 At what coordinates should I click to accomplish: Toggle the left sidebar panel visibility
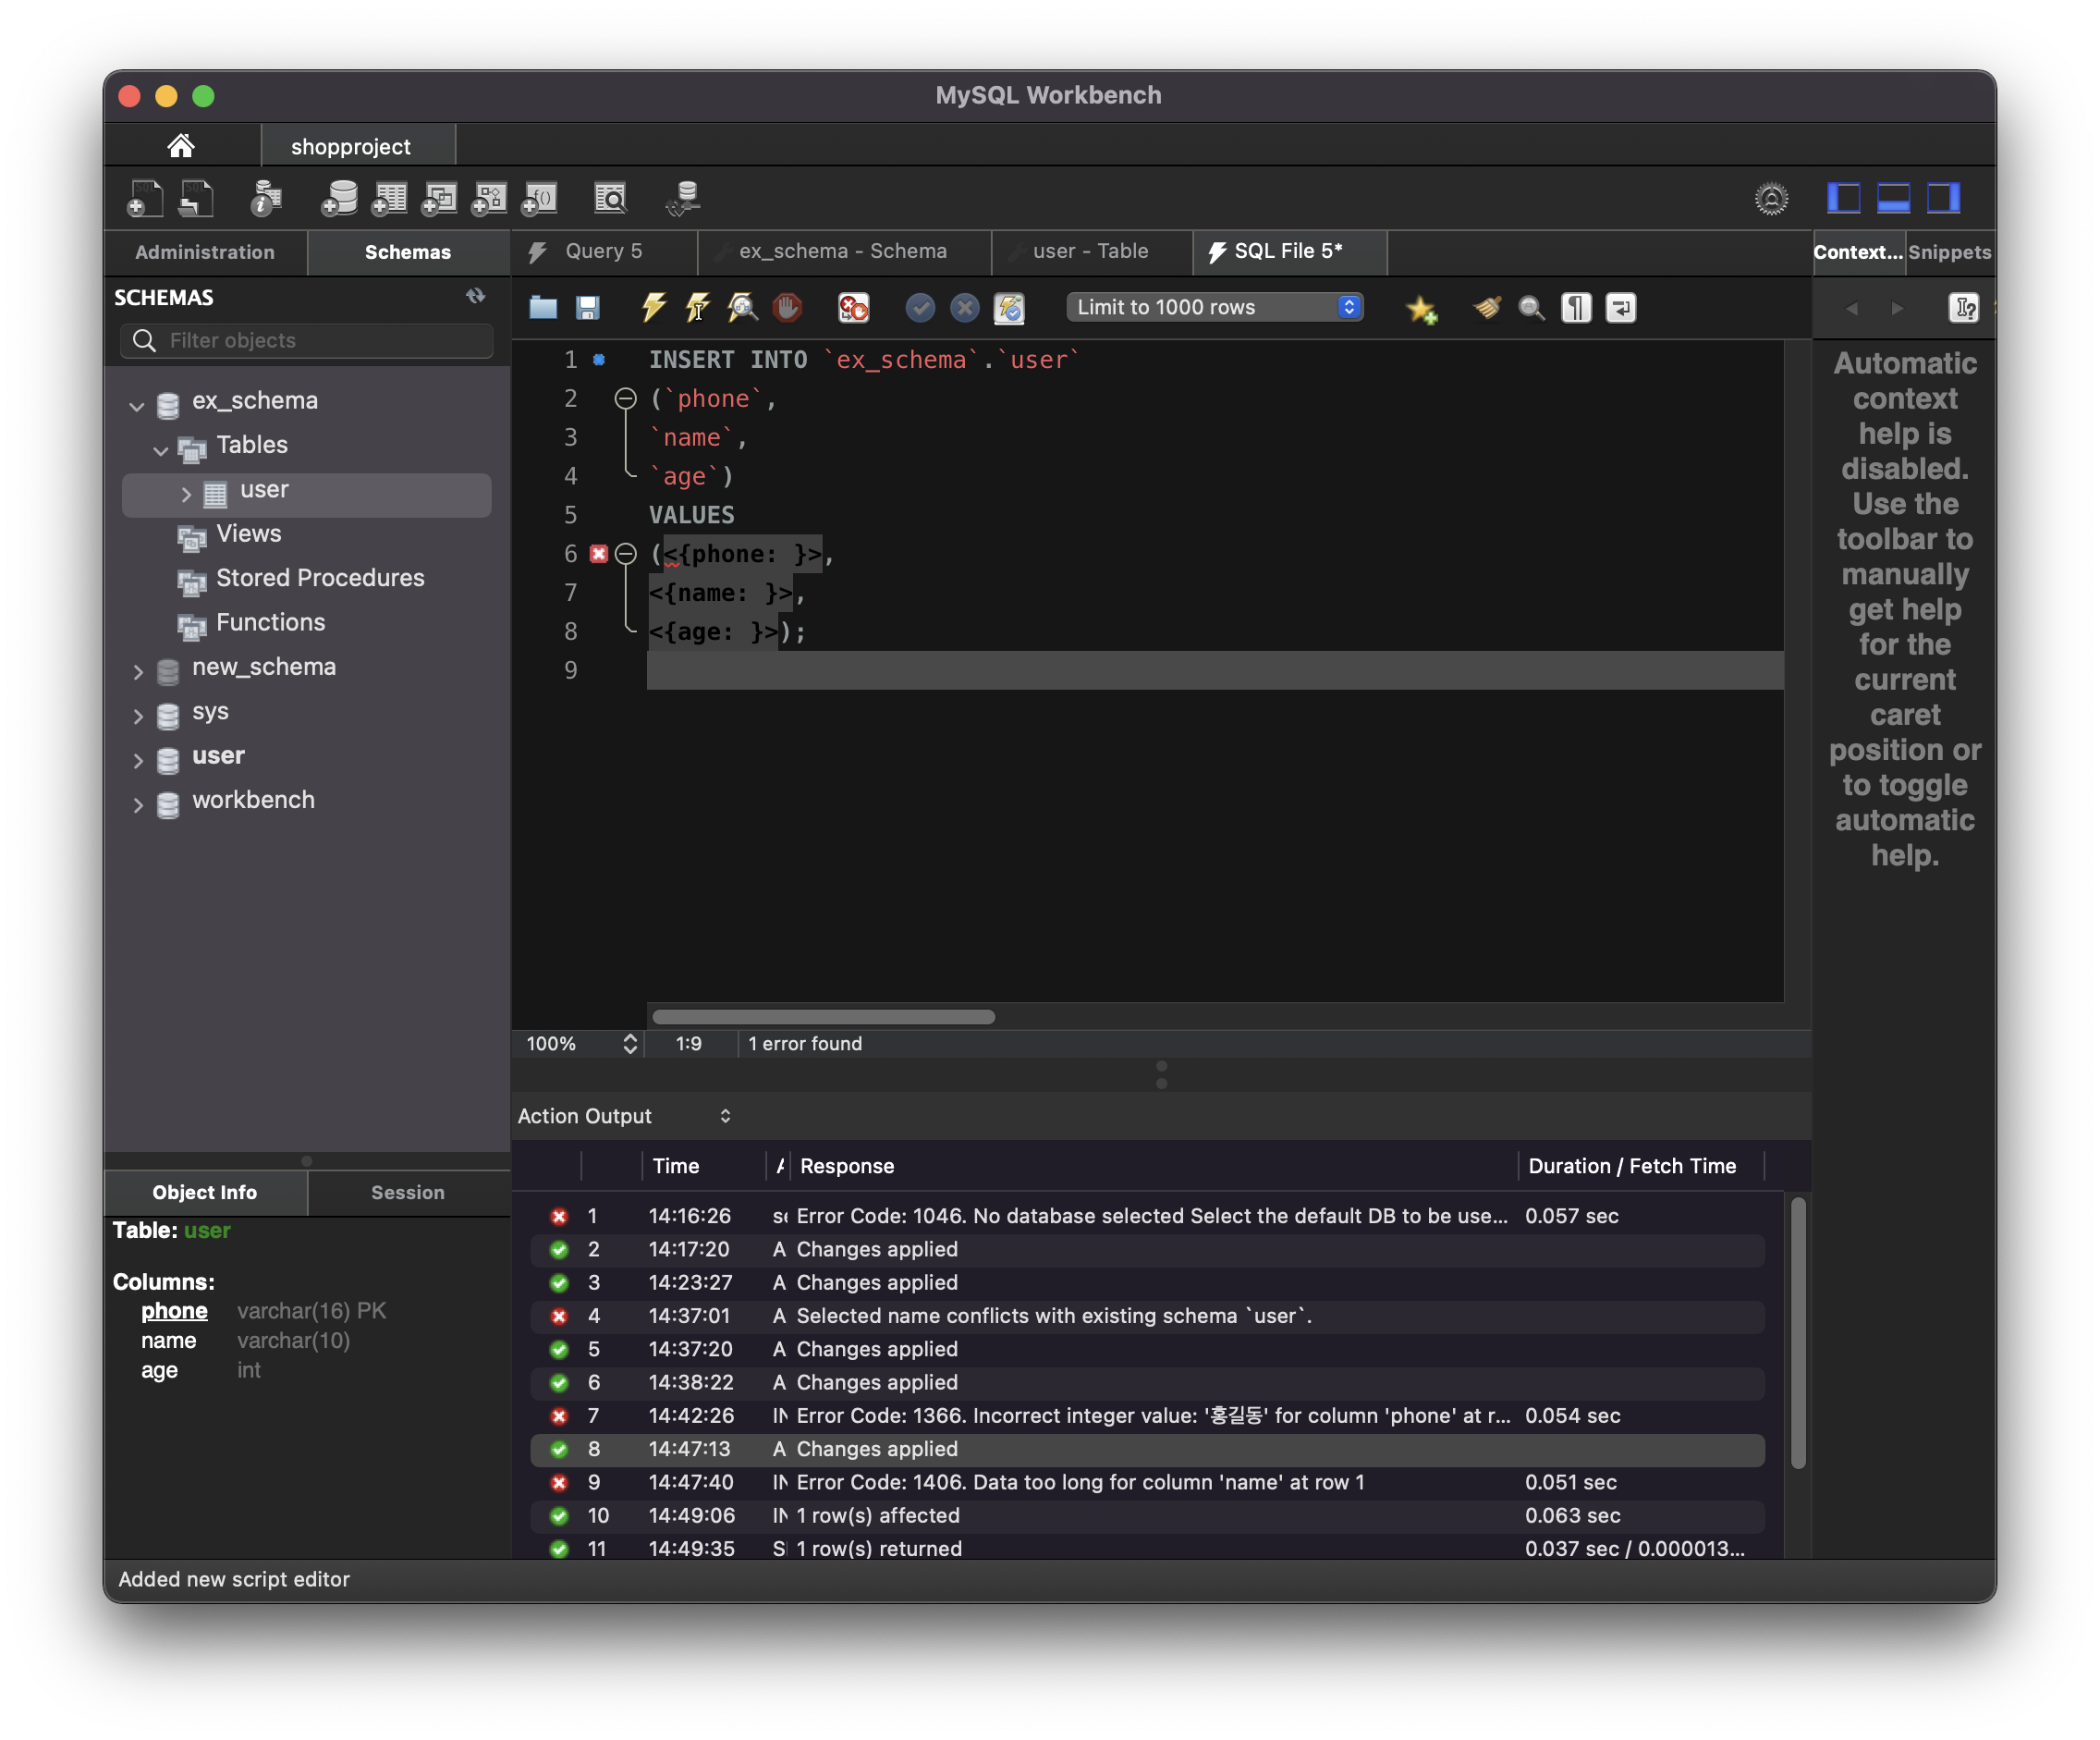click(1843, 198)
